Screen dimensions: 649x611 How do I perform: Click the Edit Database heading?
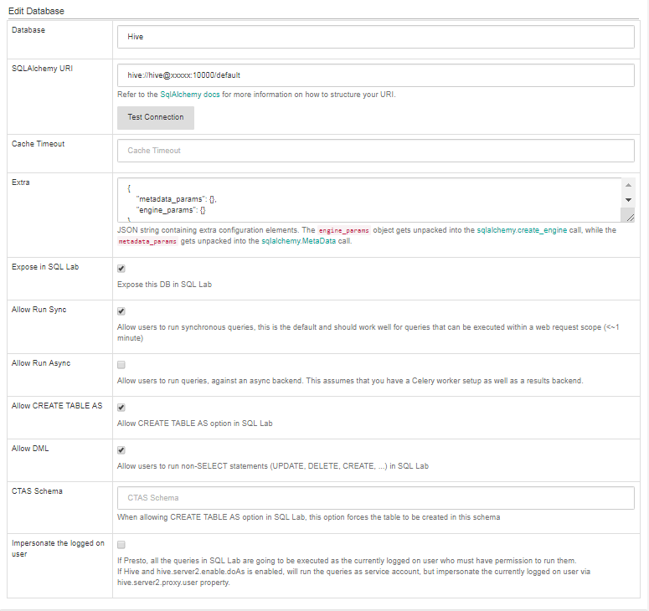[x=36, y=11]
